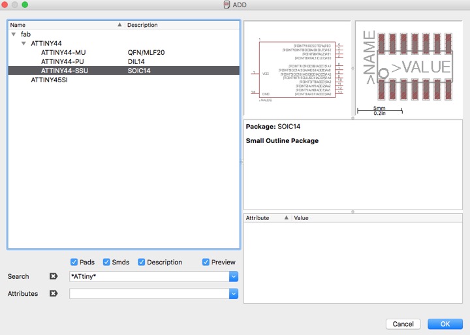Confirm with the OK button
The height and width of the screenshot is (335, 470).
(445, 324)
